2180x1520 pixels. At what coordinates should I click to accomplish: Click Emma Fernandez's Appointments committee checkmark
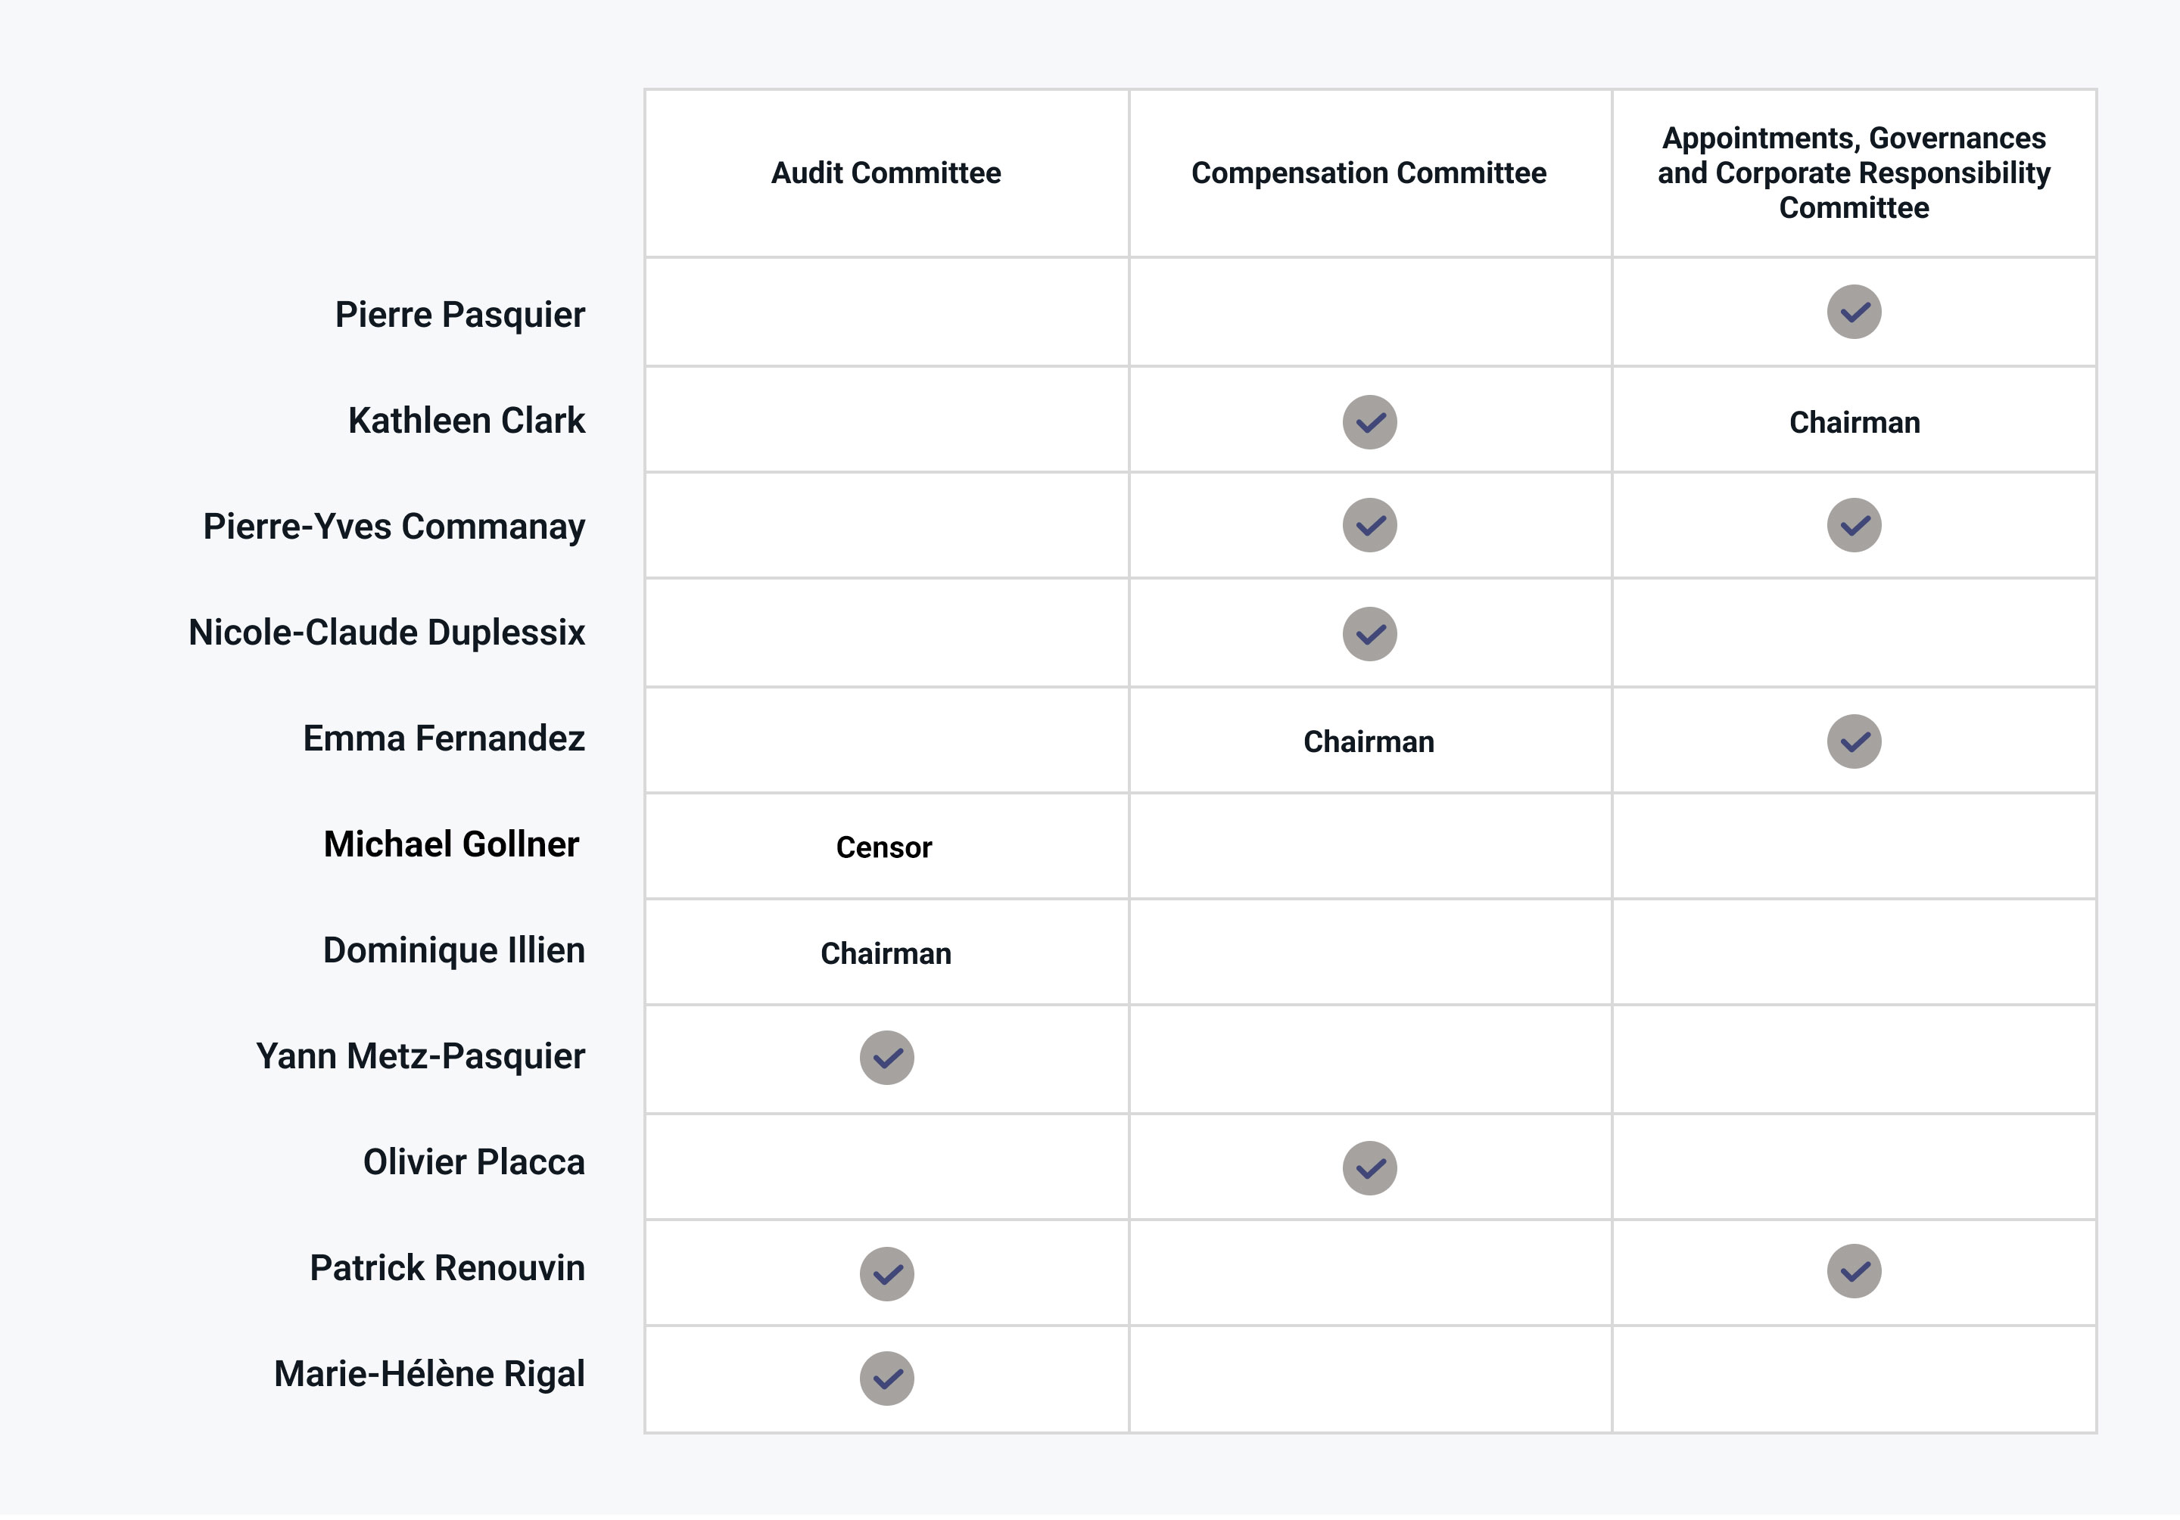1854,741
